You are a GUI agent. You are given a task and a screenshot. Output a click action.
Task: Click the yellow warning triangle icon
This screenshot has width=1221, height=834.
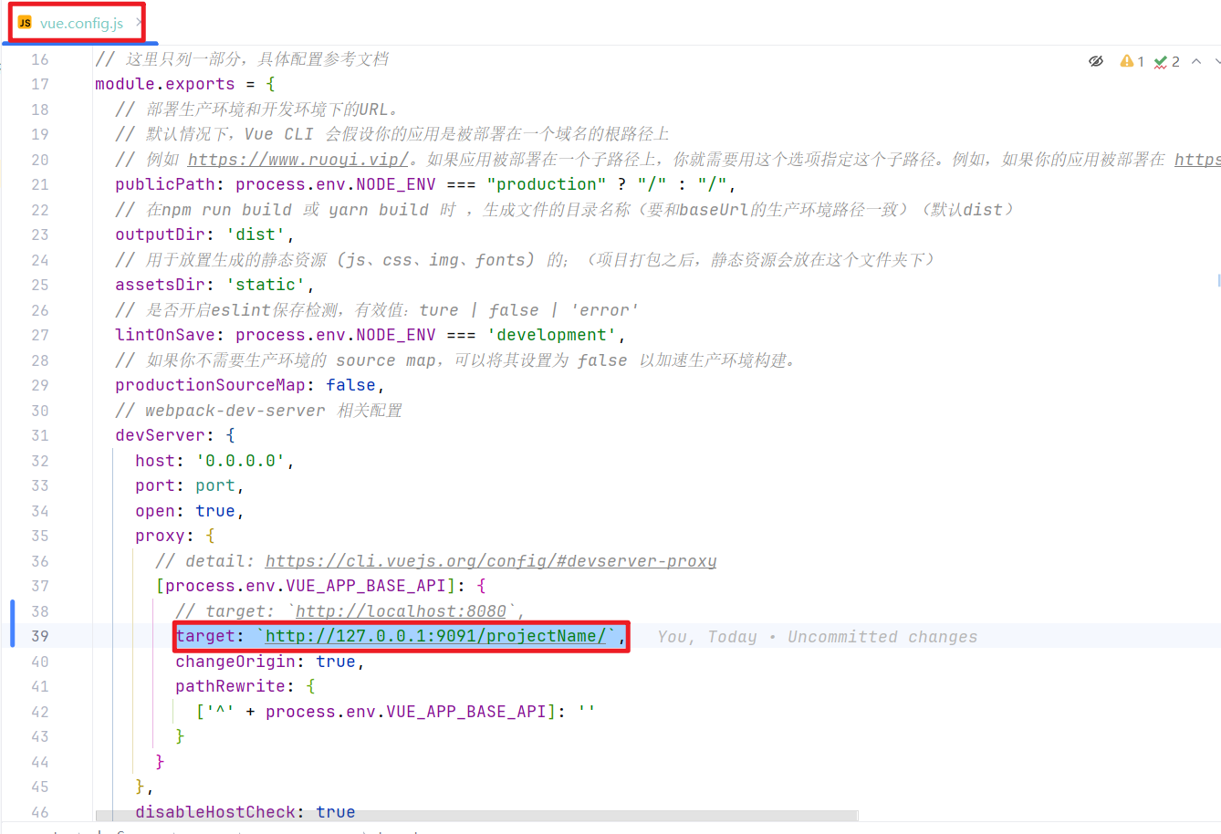[x=1127, y=61]
